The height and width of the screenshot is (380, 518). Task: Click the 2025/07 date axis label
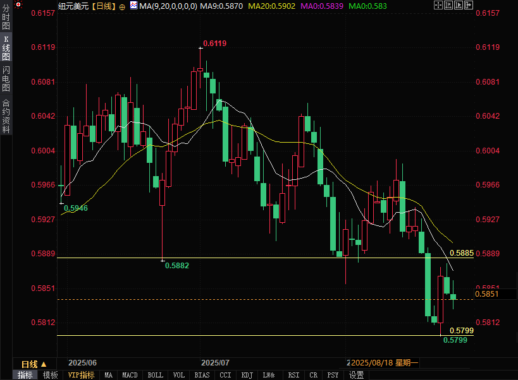click(x=215, y=362)
